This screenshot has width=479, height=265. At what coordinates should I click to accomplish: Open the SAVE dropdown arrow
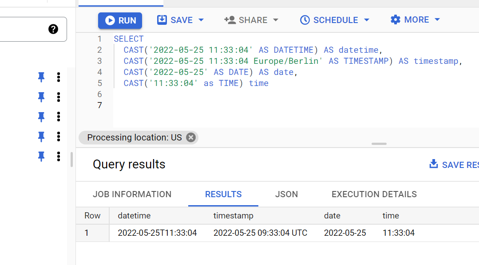tap(201, 20)
